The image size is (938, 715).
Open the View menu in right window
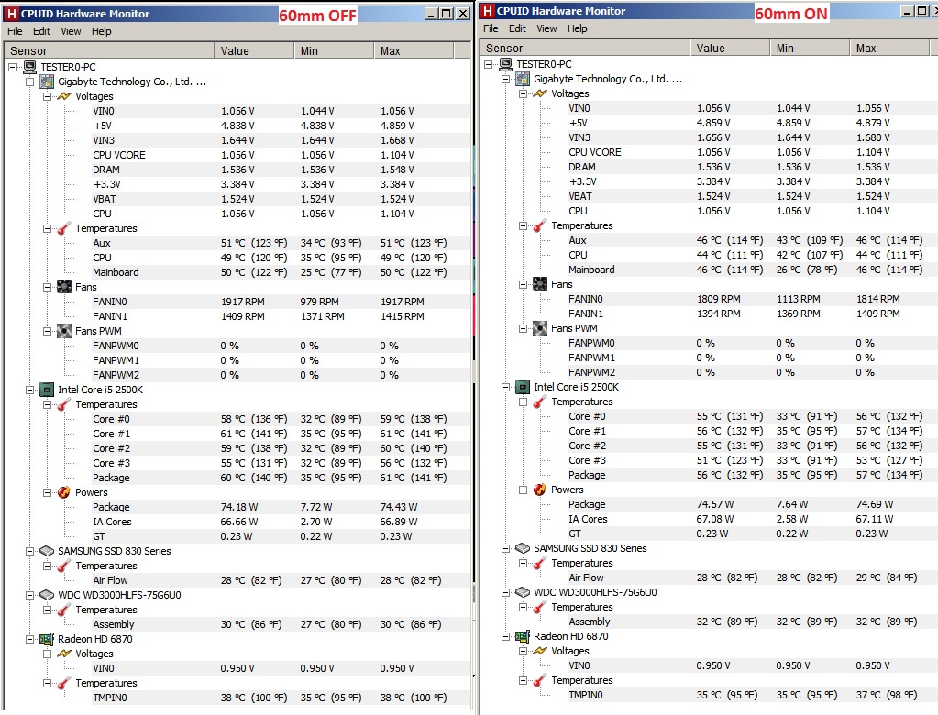click(546, 28)
